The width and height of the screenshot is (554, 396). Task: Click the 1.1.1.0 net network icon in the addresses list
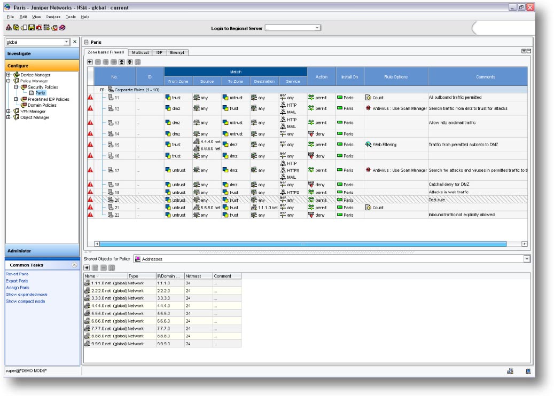click(87, 283)
